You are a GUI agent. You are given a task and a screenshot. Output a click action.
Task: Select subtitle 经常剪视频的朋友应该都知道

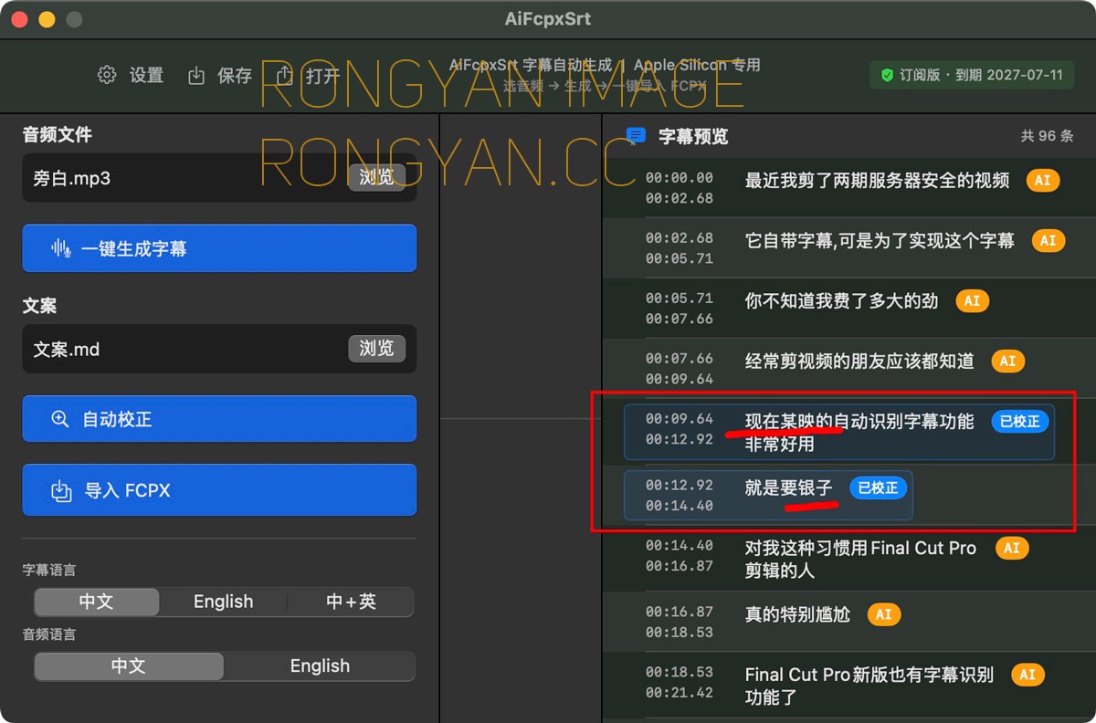(859, 361)
